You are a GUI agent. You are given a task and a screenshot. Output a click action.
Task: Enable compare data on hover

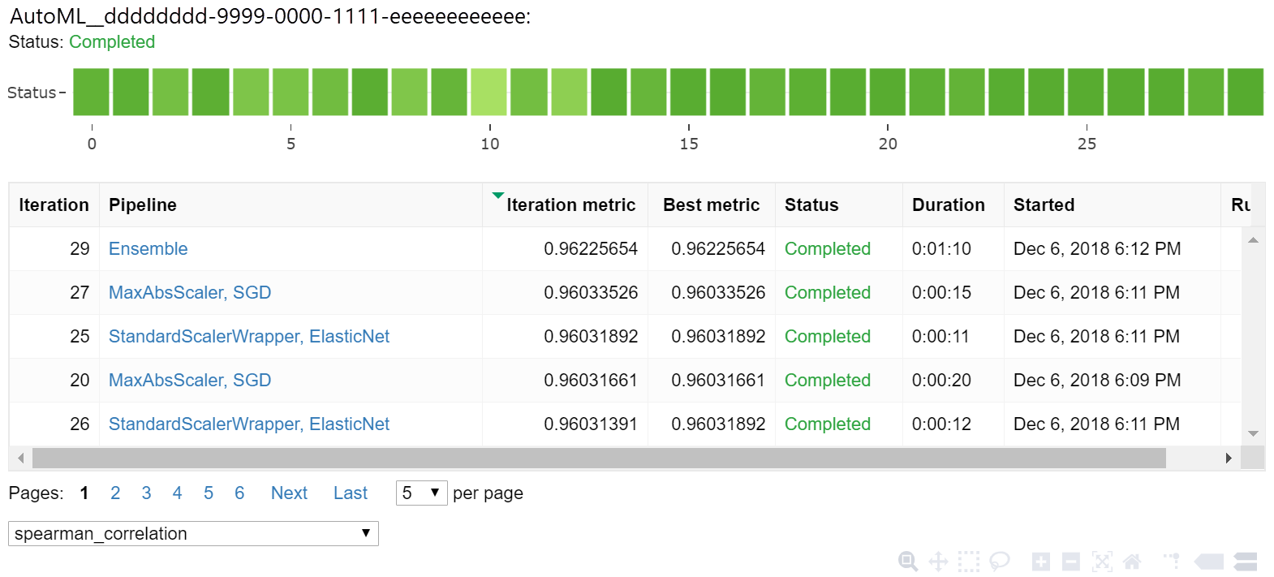[x=1246, y=561]
